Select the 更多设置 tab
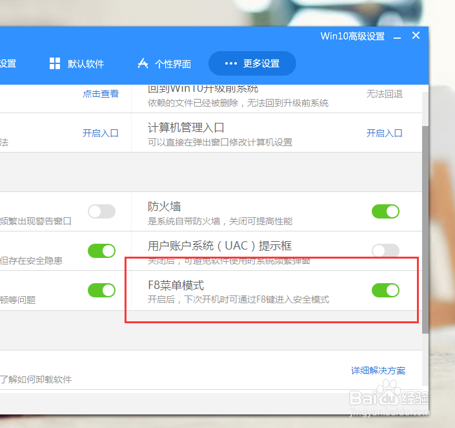The width and height of the screenshot is (455, 428). pos(252,63)
